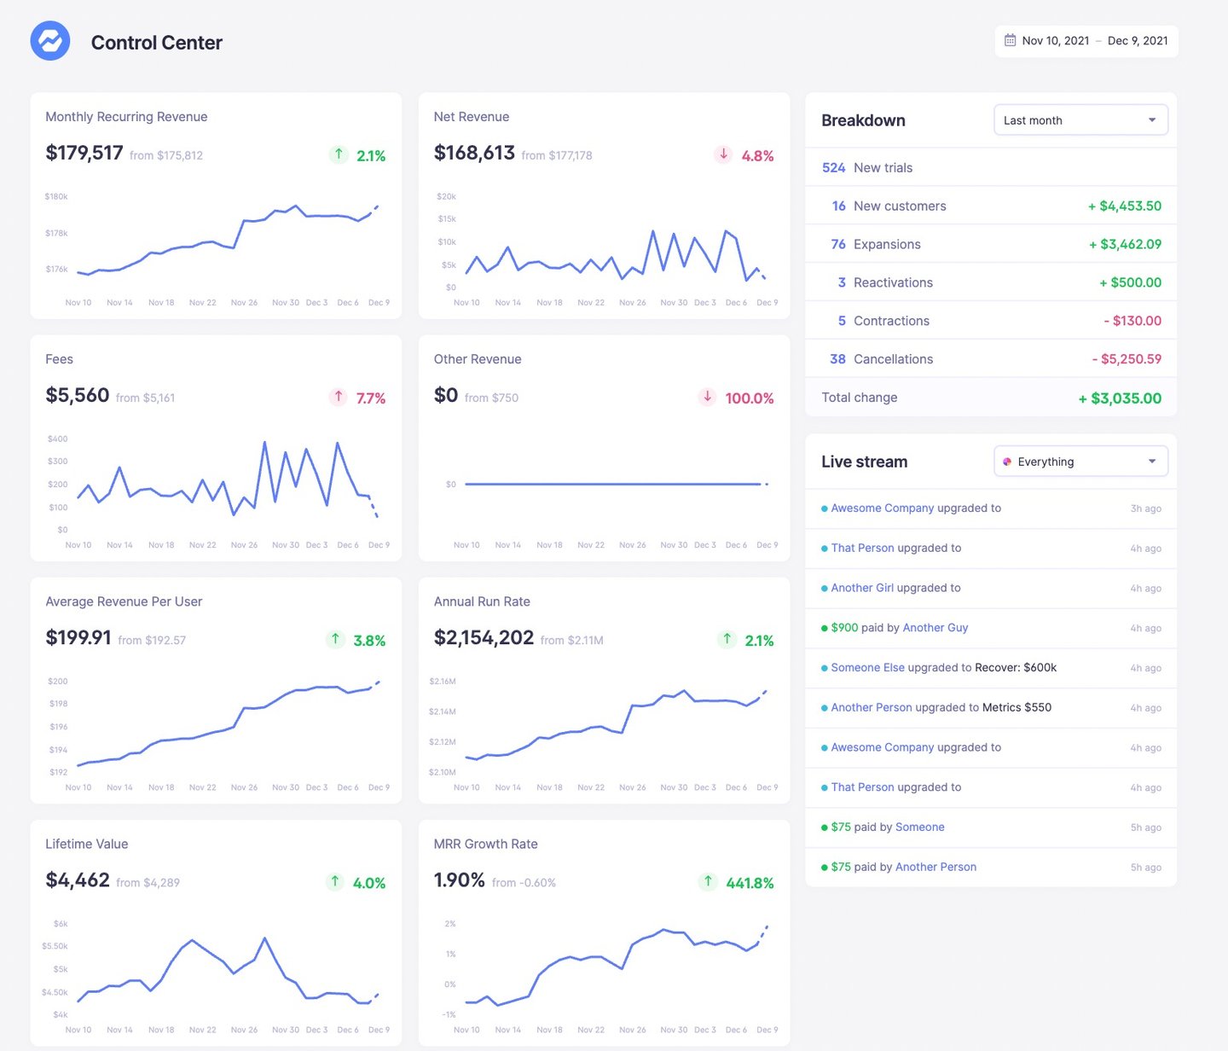Viewport: 1228px width, 1051px height.
Task: Click the red decrease arrow on Net Revenue
Action: (x=724, y=155)
